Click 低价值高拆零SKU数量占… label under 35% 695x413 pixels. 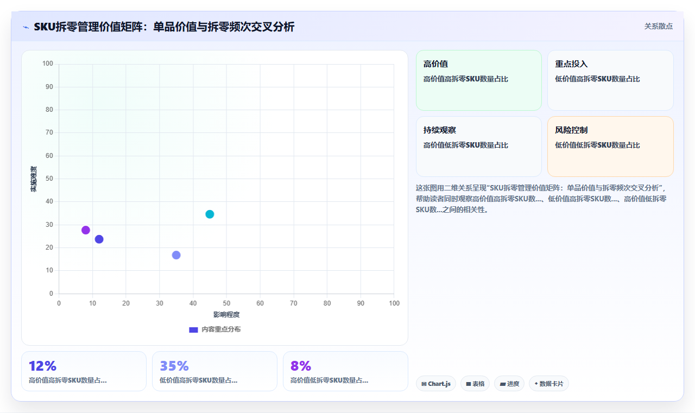[199, 380]
